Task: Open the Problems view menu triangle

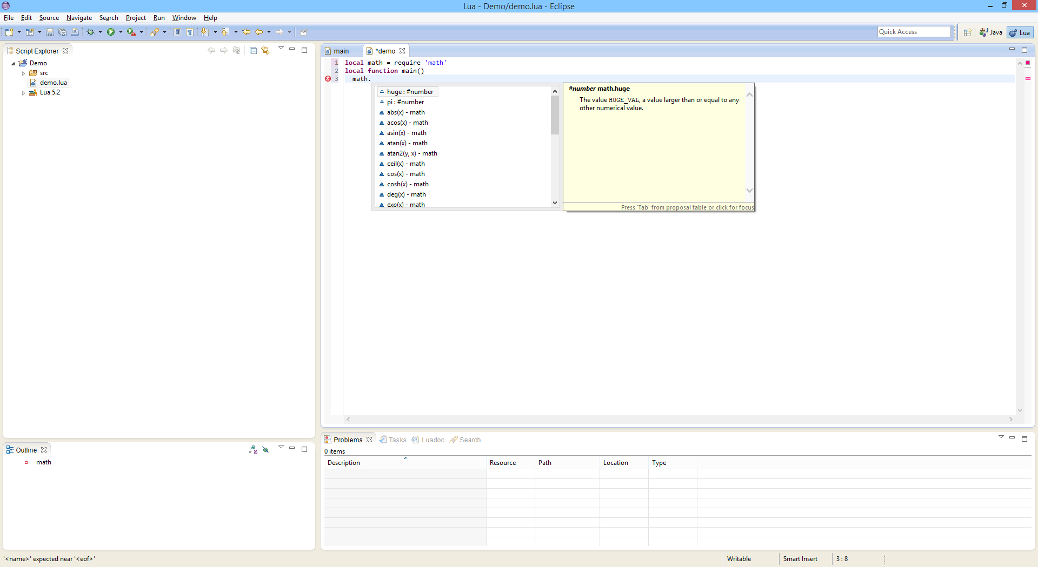Action: pos(1001,437)
